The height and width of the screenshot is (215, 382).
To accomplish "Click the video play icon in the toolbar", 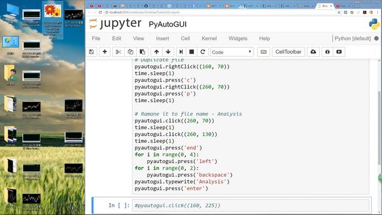I will (x=339, y=52).
